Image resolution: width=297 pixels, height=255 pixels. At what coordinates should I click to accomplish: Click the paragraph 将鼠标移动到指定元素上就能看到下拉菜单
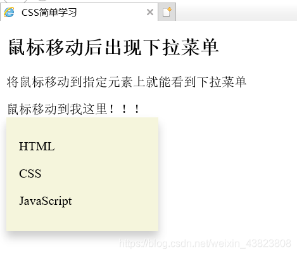(x=127, y=82)
